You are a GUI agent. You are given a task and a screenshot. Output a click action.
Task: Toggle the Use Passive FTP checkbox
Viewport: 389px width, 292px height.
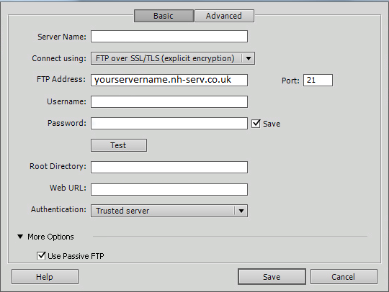click(41, 255)
